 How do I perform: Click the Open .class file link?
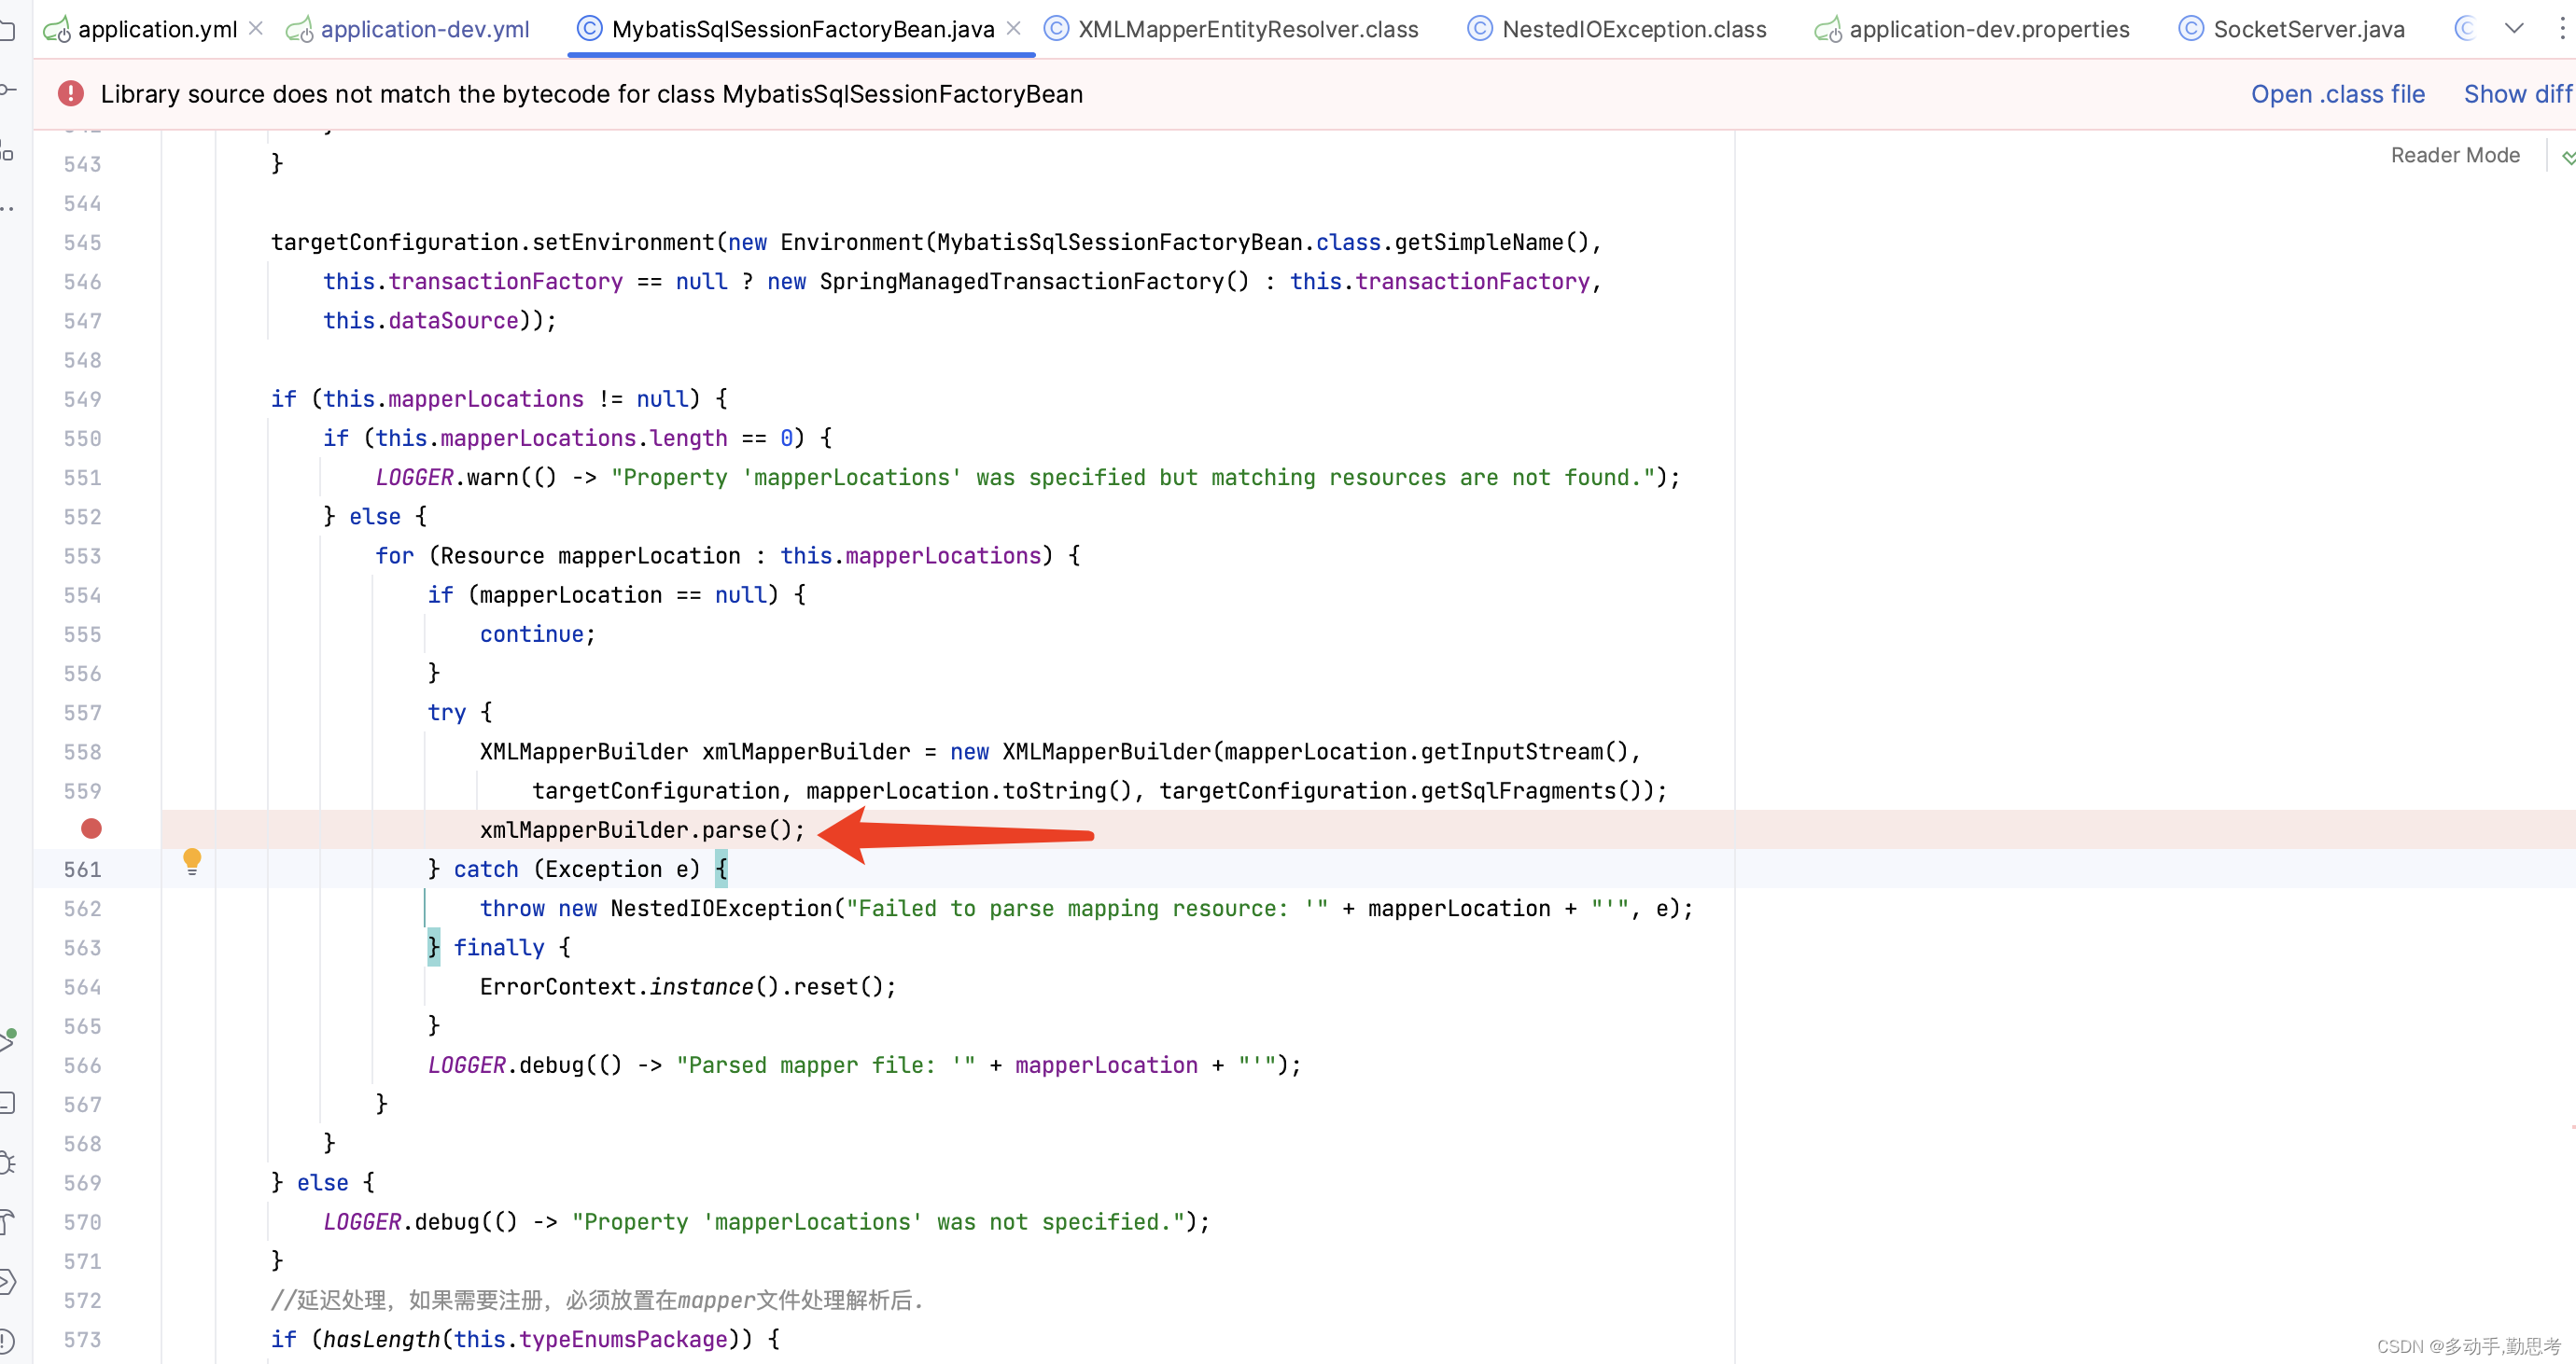point(2338,93)
